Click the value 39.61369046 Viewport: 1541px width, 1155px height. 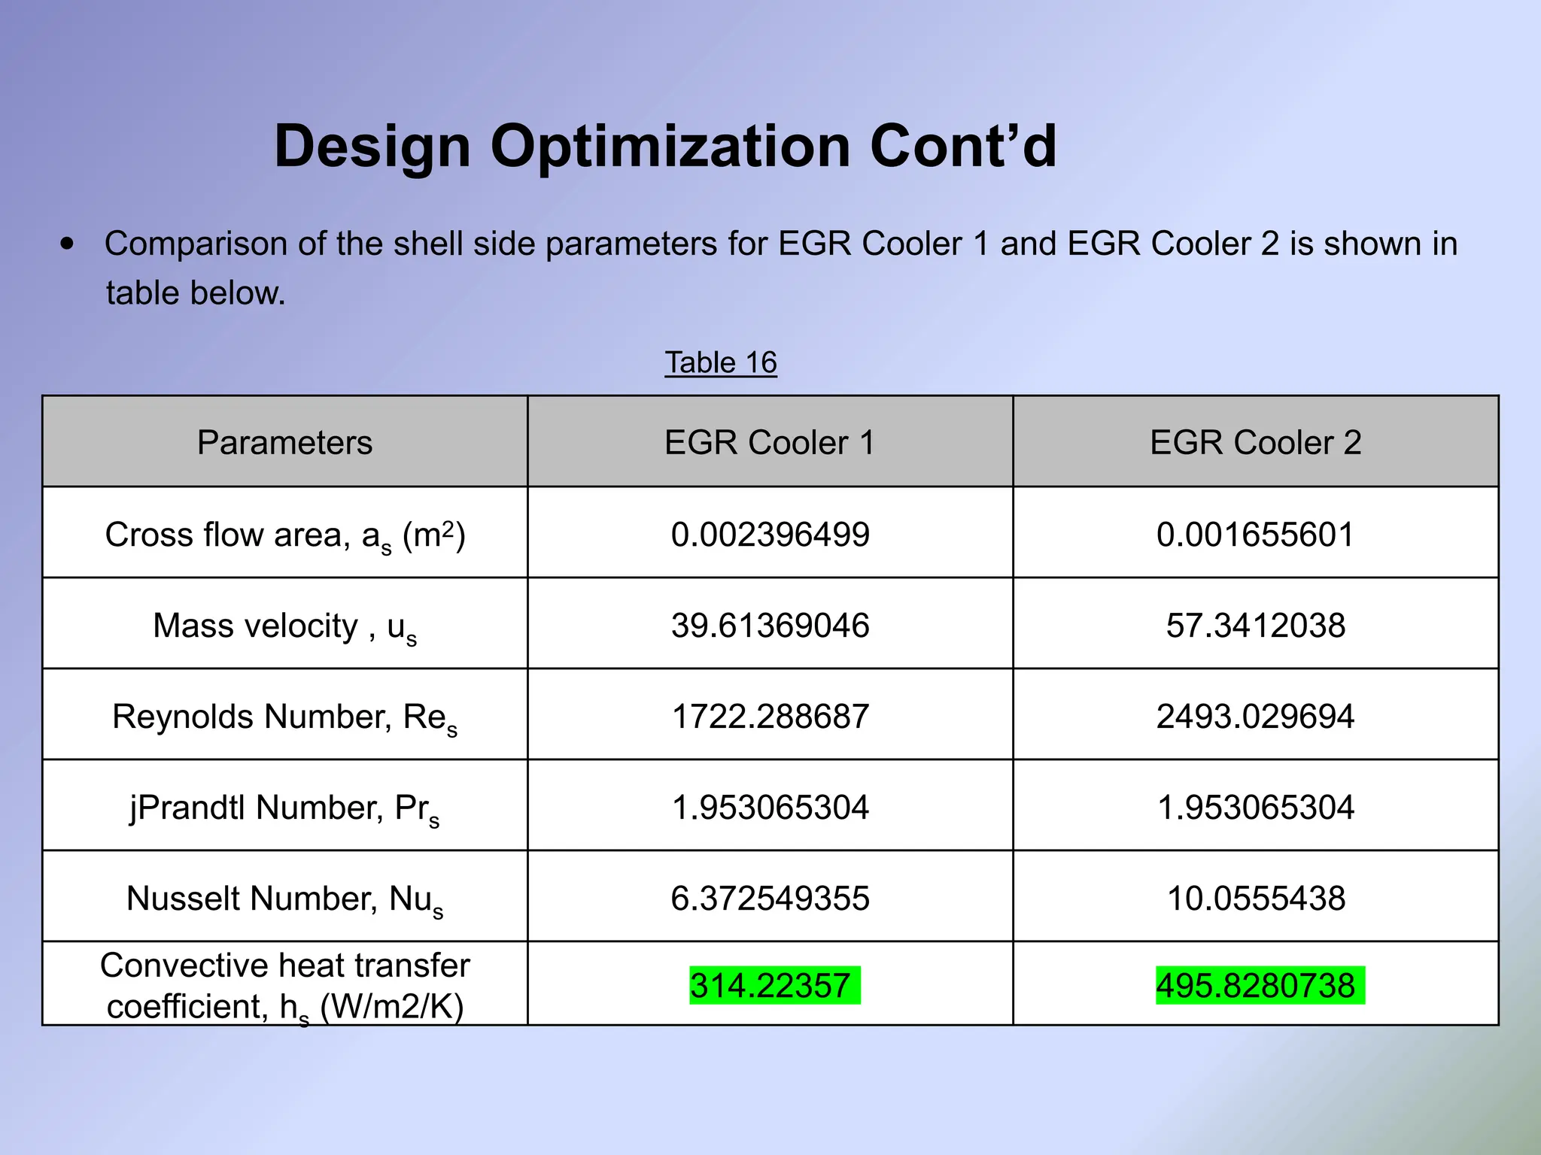(770, 626)
